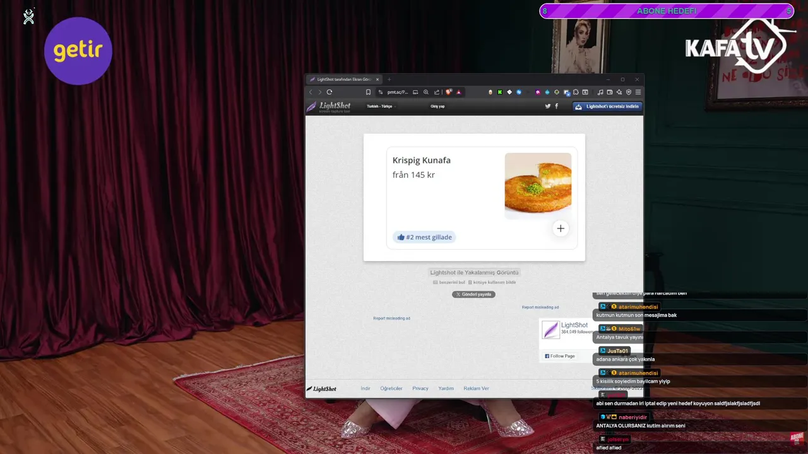Click the LightShot Facebook page feather thumbnail

click(x=550, y=329)
